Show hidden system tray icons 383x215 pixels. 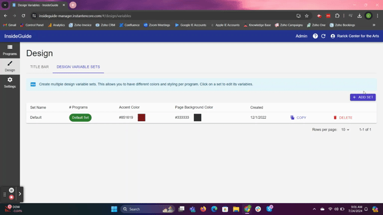pos(314,209)
